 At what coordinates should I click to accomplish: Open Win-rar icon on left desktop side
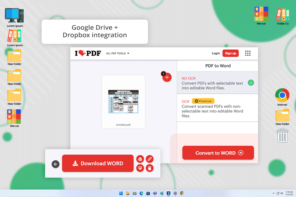(14, 118)
